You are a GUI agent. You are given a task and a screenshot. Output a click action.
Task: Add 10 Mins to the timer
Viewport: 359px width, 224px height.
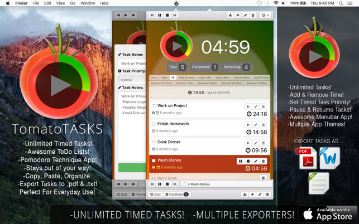242,77
